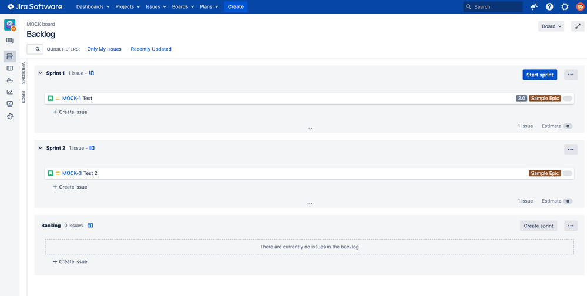Collapse the Sprint 1 section chevron
This screenshot has width=587, height=296.
pyautogui.click(x=41, y=73)
